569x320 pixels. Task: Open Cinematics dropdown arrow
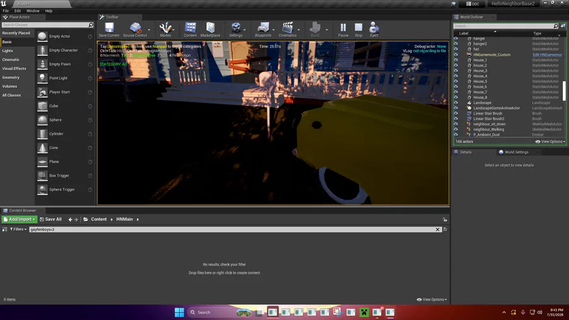[298, 30]
